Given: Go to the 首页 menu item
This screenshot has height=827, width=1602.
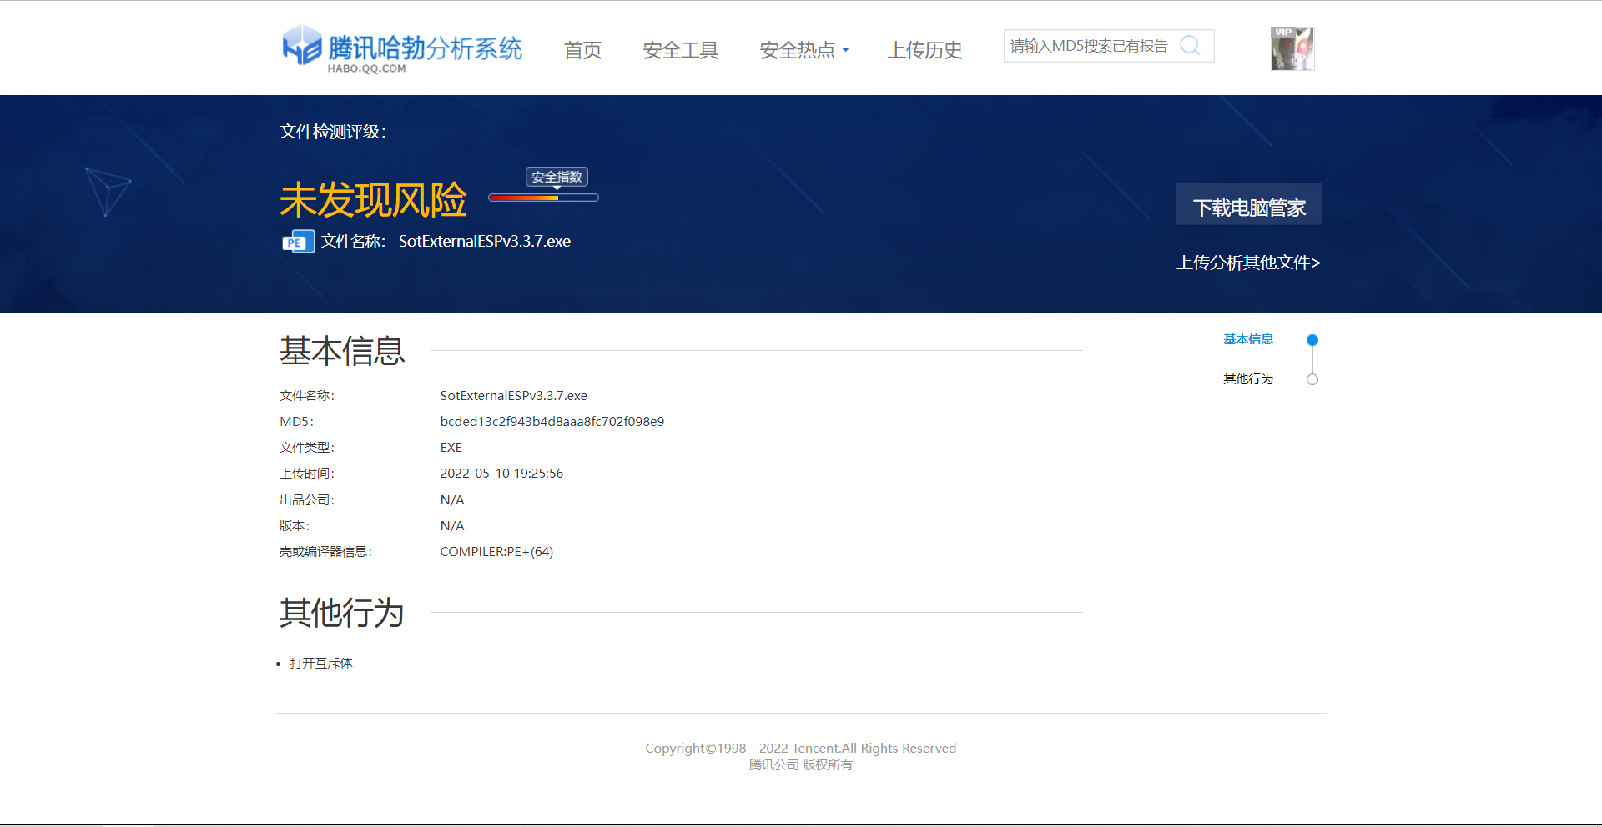Looking at the screenshot, I should [x=582, y=50].
